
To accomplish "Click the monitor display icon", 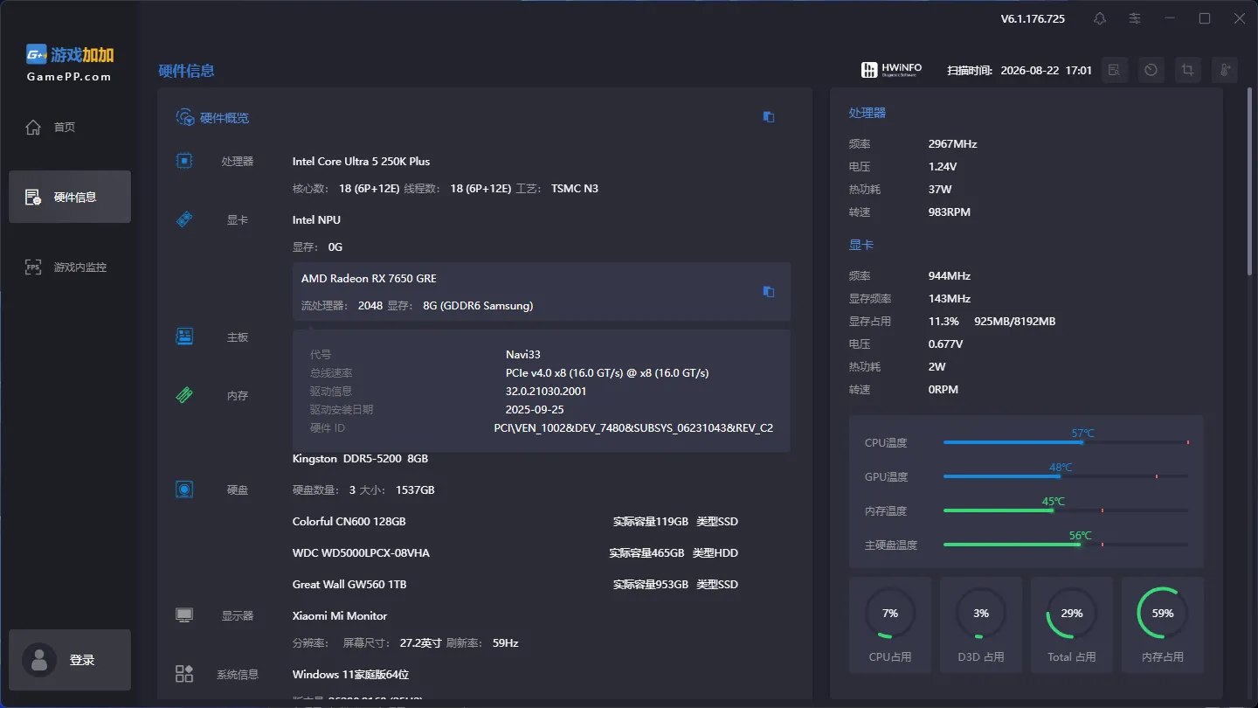I will (184, 615).
